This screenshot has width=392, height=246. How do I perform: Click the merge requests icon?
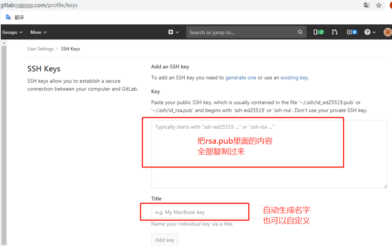coord(334,32)
